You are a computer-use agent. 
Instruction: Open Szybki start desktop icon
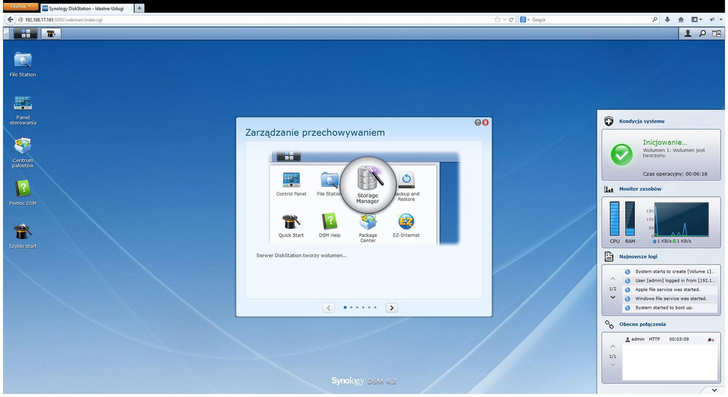[23, 236]
